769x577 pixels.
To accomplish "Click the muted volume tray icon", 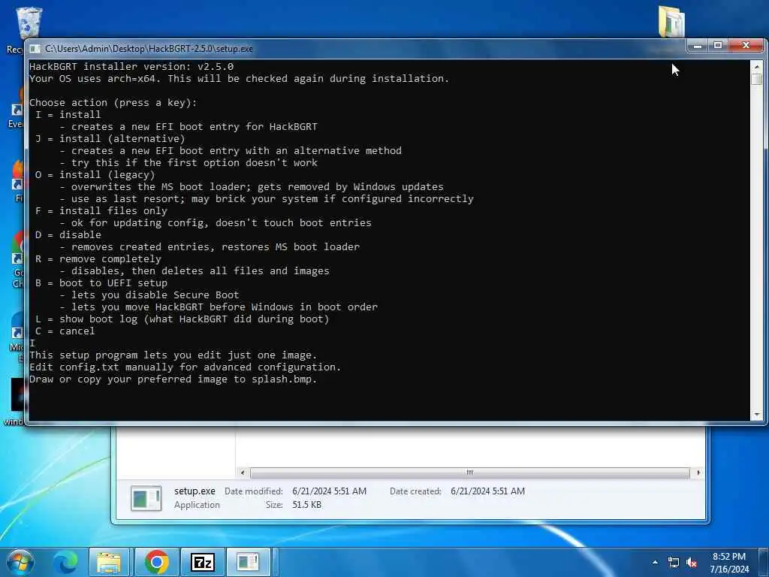I will point(692,563).
